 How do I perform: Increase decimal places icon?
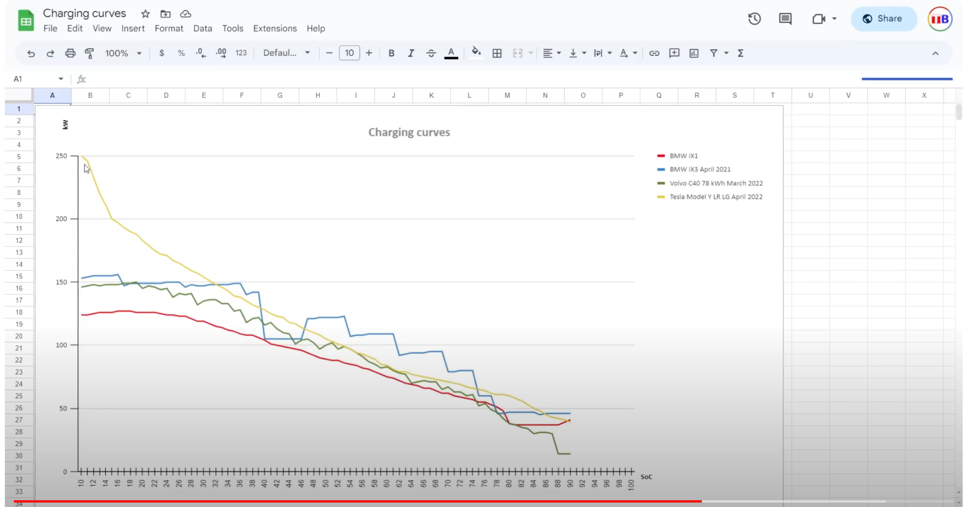pos(221,53)
